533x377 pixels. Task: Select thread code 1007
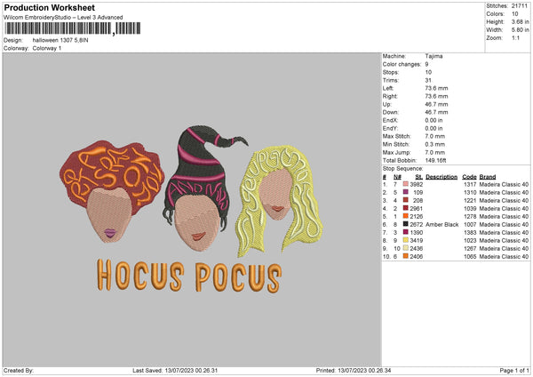(x=470, y=225)
